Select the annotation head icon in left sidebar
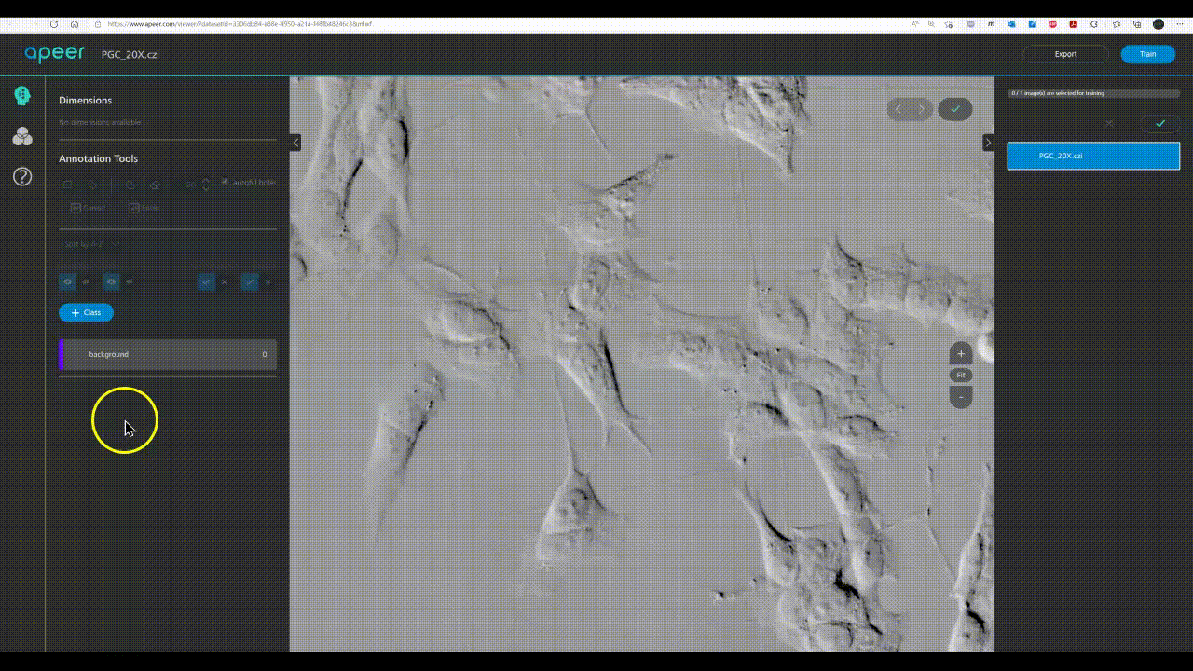The image size is (1193, 671). click(22, 95)
